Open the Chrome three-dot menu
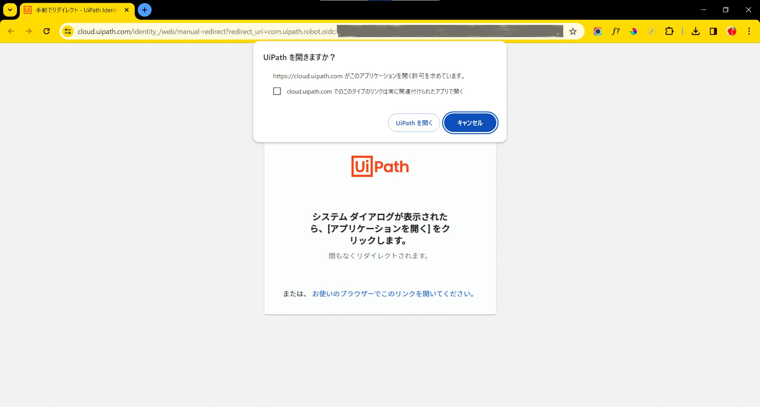 (x=749, y=31)
